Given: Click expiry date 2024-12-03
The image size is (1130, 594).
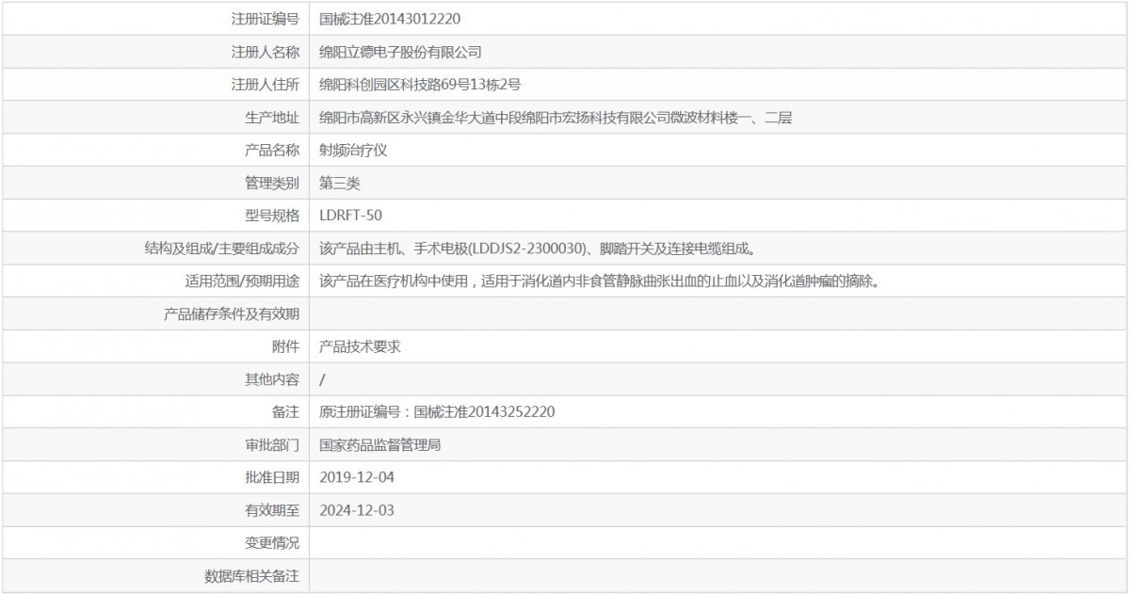Looking at the screenshot, I should (x=357, y=510).
